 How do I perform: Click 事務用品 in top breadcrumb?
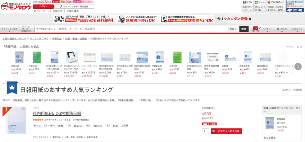click(x=57, y=38)
